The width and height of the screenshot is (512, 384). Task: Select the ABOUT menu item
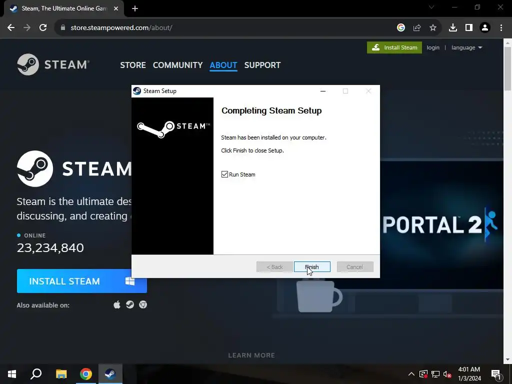point(223,65)
